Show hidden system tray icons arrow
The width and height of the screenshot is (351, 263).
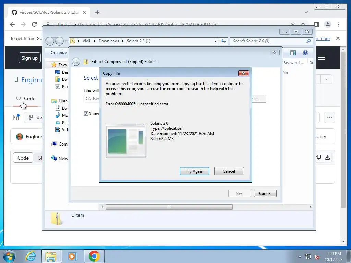pos(300,257)
